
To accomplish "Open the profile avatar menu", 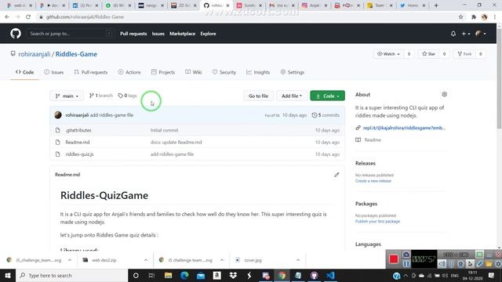I will click(x=481, y=33).
